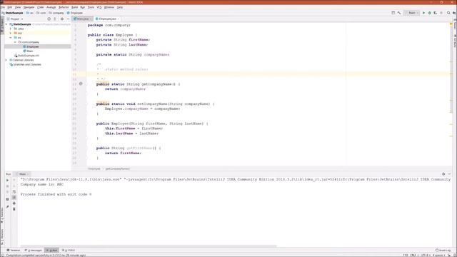Image resolution: width=457 pixels, height=257 pixels.
Task: Open the Refactor menu
Action: [64, 7]
